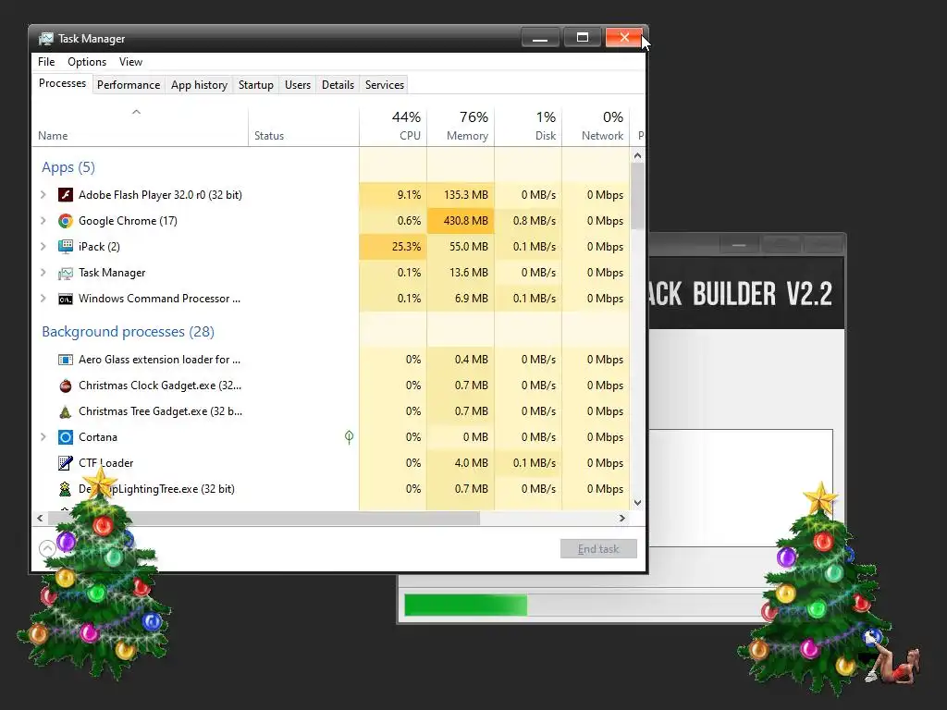The width and height of the screenshot is (947, 710).
Task: Open the File menu
Action: (x=46, y=62)
